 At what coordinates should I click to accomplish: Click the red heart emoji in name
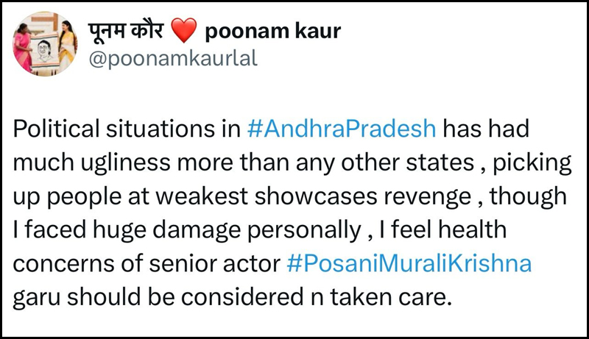183,30
